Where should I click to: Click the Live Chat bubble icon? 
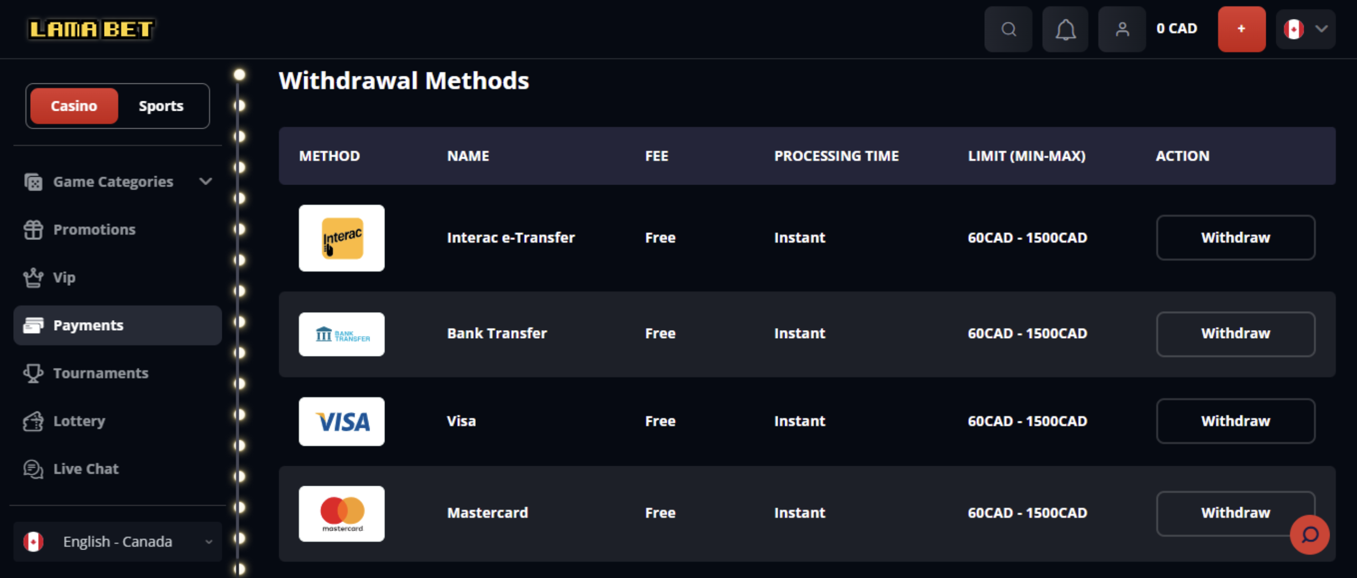(33, 469)
